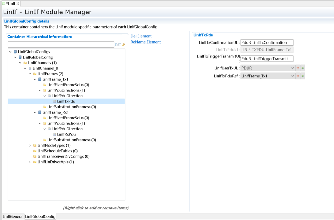Select the LinIfRxPdu tree item
Screen dimensions: 334x220
tap(66, 134)
